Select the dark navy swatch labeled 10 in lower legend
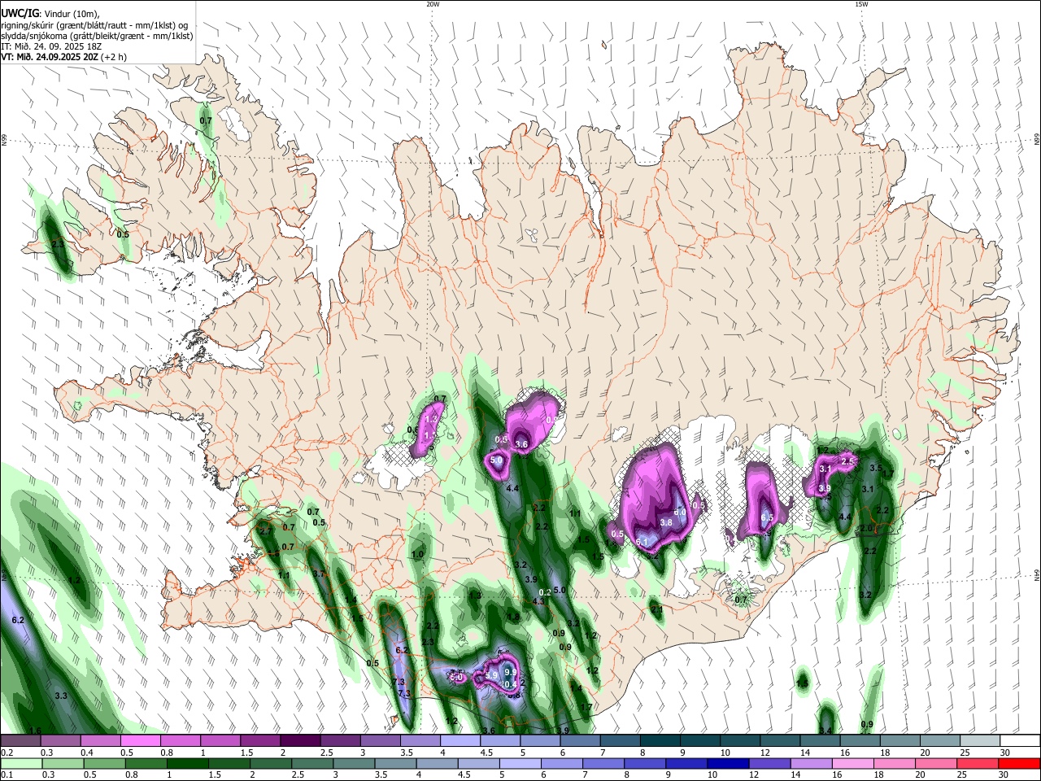 point(727,763)
